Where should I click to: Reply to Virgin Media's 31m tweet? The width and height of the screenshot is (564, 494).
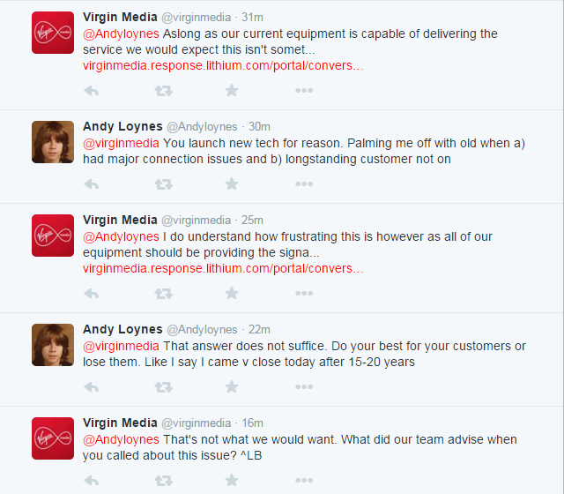click(91, 90)
